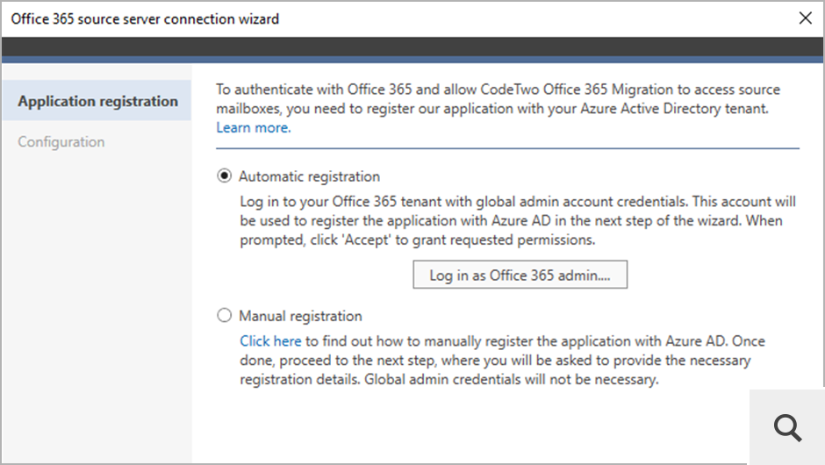Click the Log in as Office 365 admin button
This screenshot has width=825, height=465.
[x=520, y=275]
